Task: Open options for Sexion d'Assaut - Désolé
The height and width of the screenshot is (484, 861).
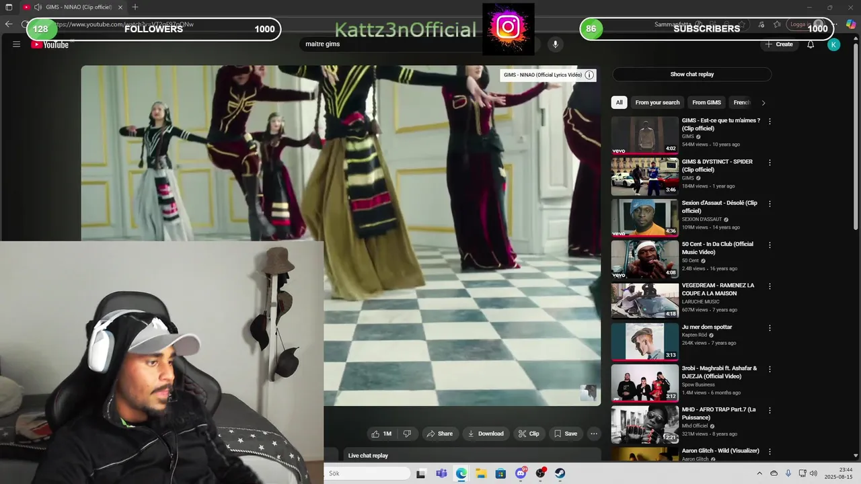Action: (x=770, y=204)
